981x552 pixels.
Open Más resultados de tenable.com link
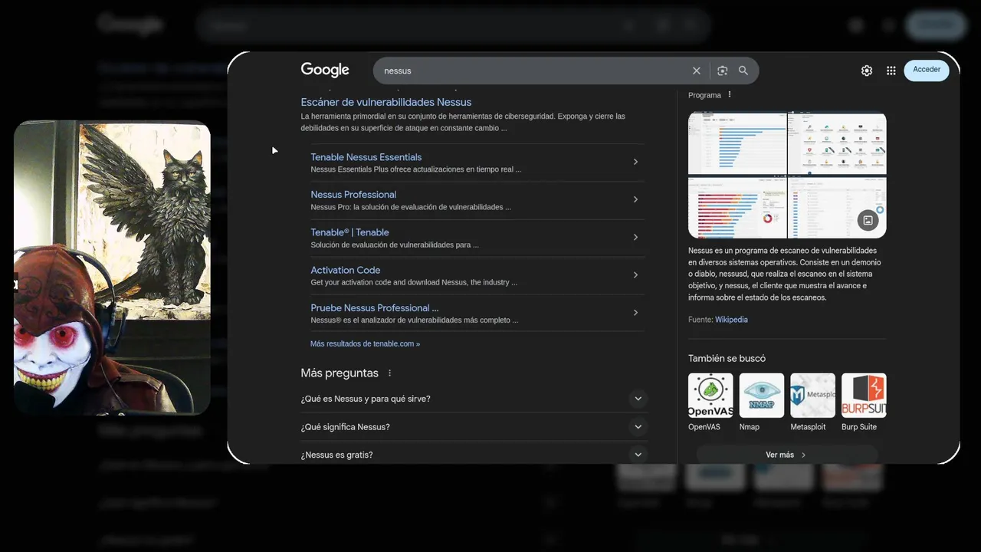pyautogui.click(x=365, y=343)
